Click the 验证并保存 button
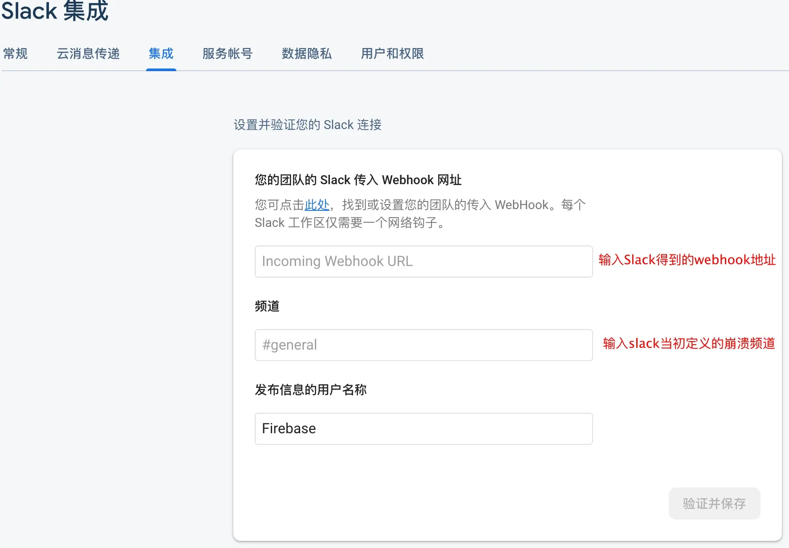This screenshot has height=548, width=789. 715,504
